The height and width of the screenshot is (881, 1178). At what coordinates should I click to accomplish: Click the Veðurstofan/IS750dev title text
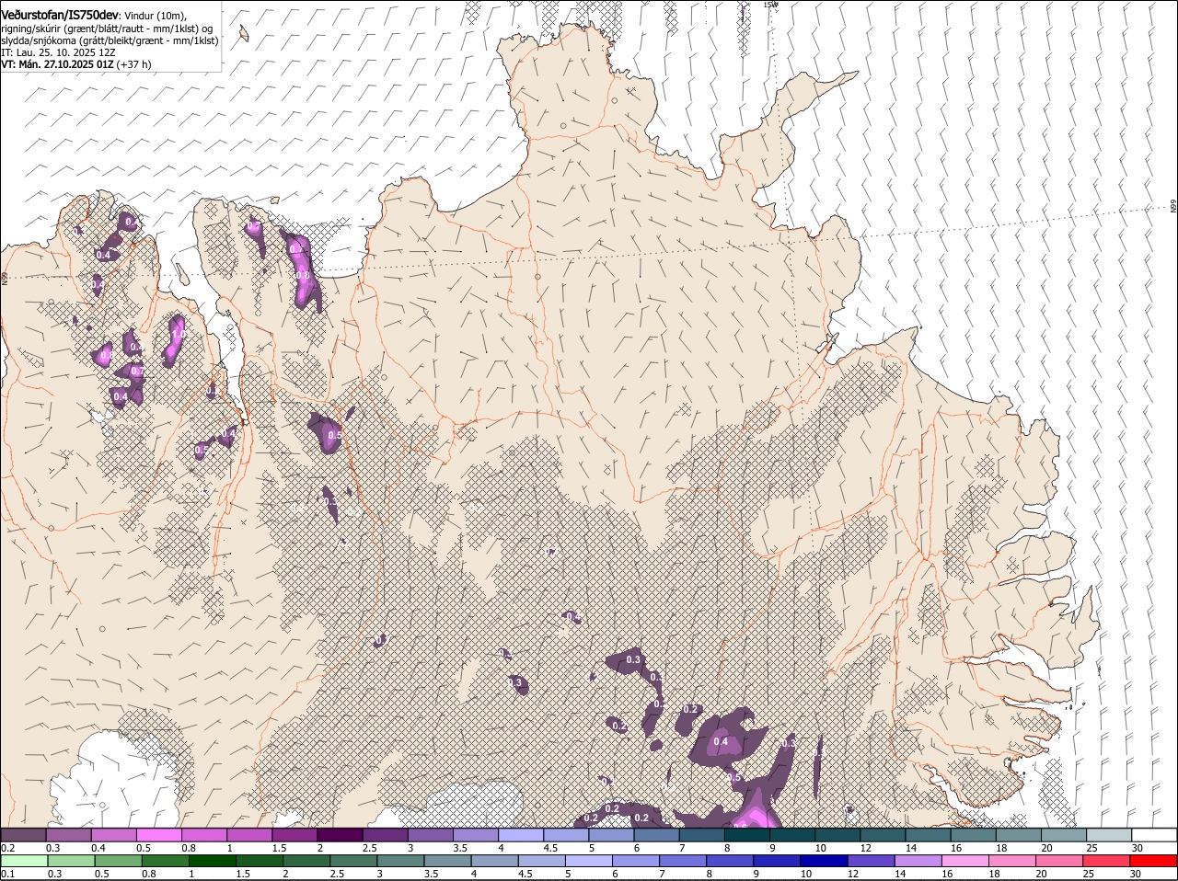pos(59,16)
